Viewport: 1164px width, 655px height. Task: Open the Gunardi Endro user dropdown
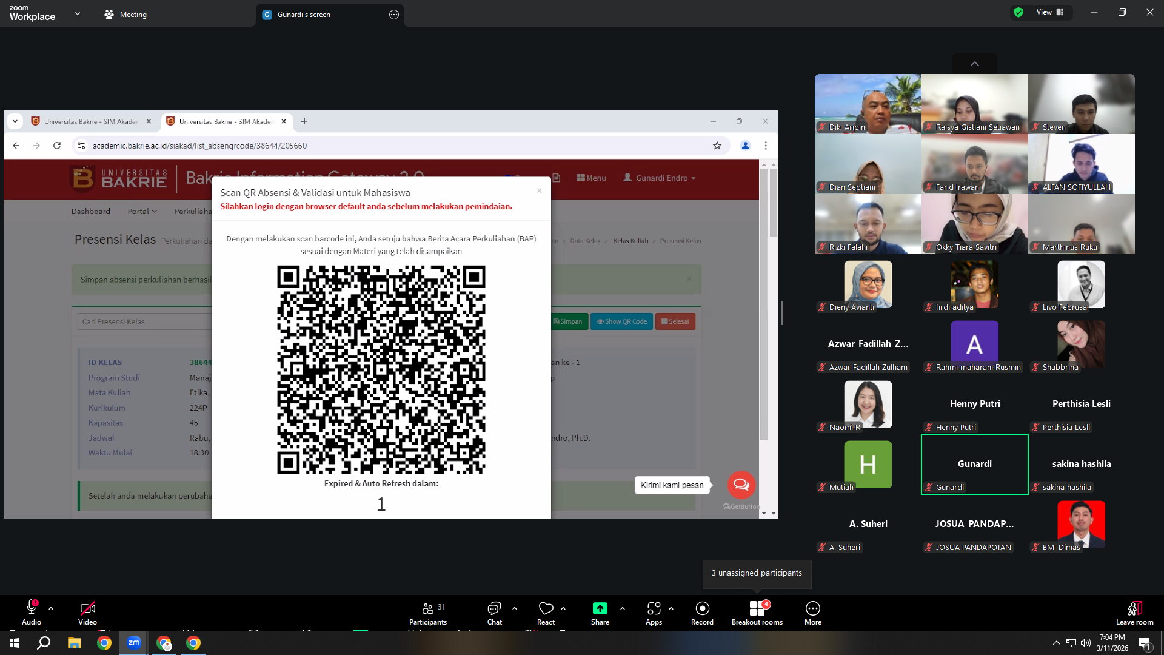(x=660, y=178)
